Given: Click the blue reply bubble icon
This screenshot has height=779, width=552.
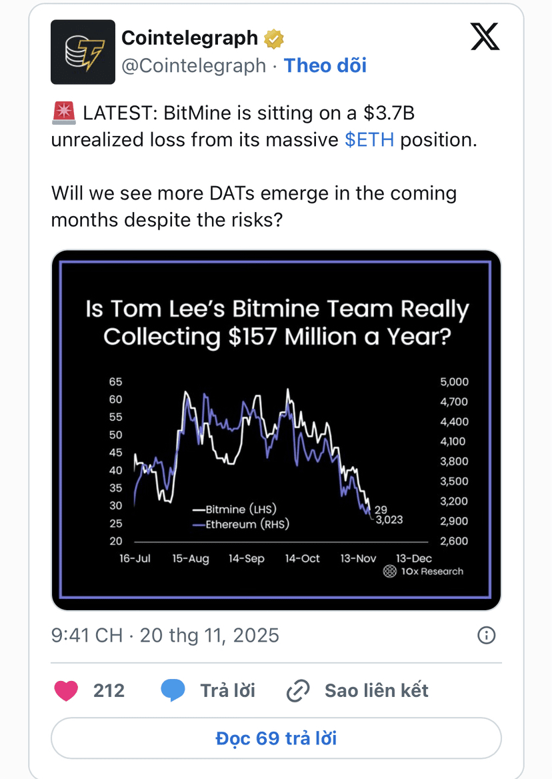Looking at the screenshot, I should pyautogui.click(x=173, y=691).
